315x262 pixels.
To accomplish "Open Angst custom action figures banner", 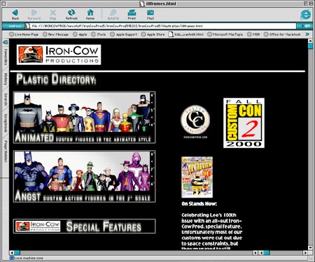I will (x=85, y=177).
